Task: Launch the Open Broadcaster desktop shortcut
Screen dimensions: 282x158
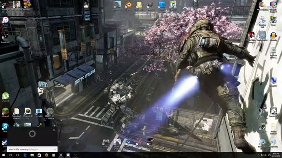Action: (5, 37)
